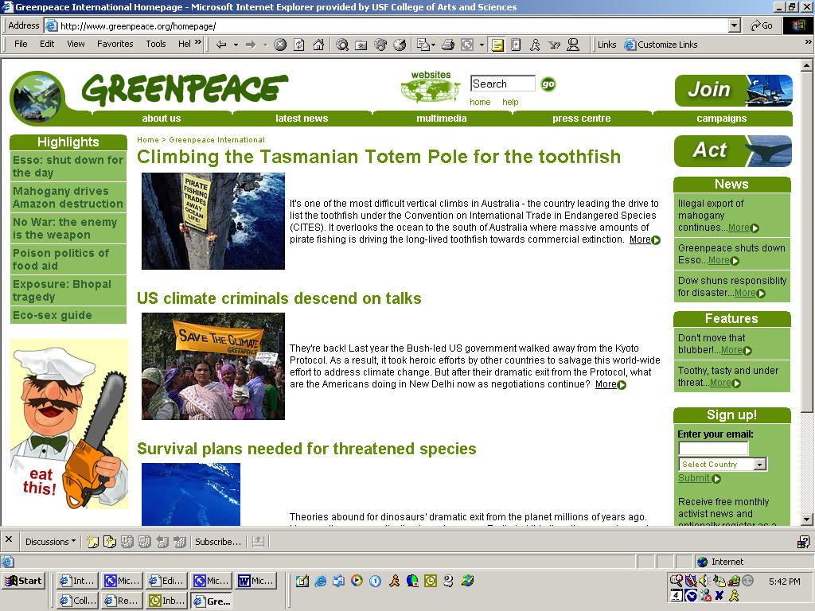This screenshot has width=815, height=611.
Task: Launch Internet Explorer from quick launch
Action: click(x=320, y=580)
